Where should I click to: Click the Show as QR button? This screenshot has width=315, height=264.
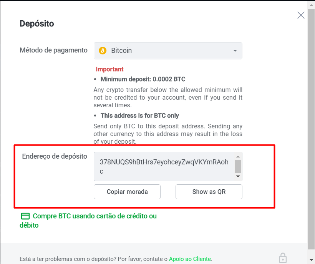209,192
